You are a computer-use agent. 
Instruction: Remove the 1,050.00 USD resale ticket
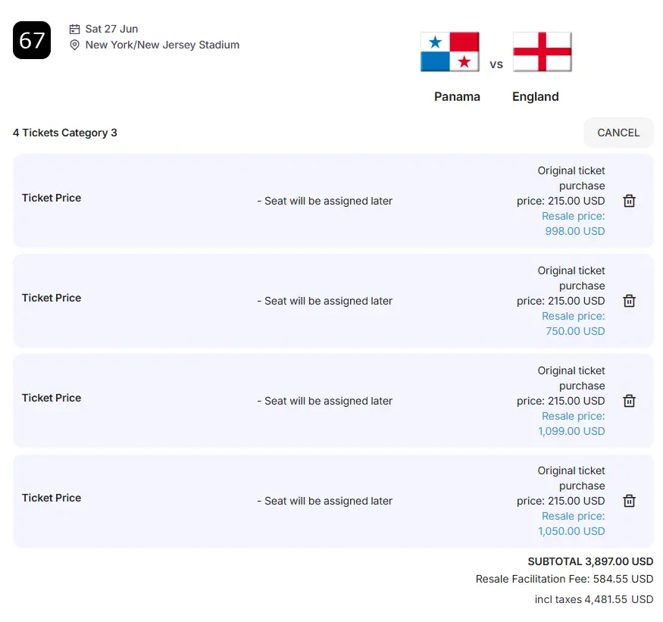tap(629, 501)
